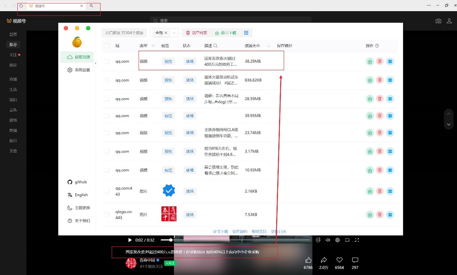The image size is (457, 275).
Task: Expand the 全部 filter dropdown arrow
Action: pos(174,33)
